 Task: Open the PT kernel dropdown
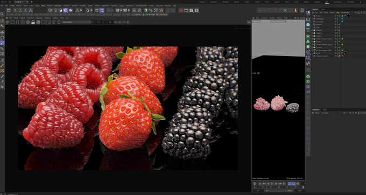95,22
